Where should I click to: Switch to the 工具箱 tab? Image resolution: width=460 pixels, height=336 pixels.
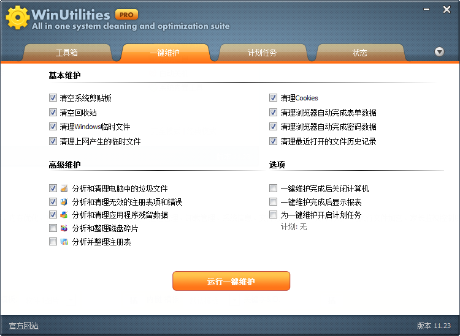coord(67,53)
